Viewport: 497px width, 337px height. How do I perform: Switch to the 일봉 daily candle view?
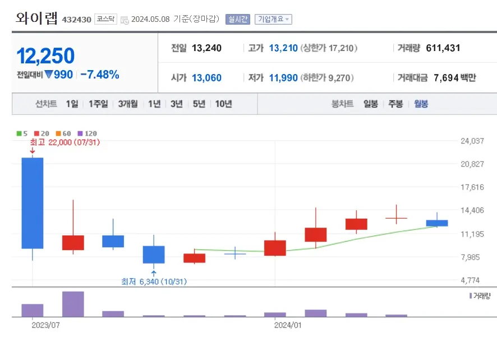370,104
